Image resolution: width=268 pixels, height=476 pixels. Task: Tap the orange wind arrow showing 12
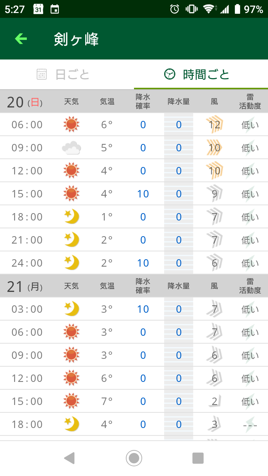(214, 125)
